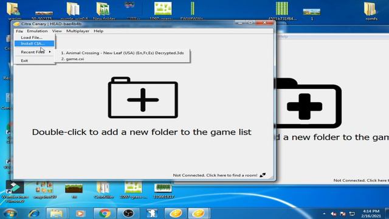The height and width of the screenshot is (219, 389).
Task: Select the 135661817 desktop image
Action: coord(163,190)
